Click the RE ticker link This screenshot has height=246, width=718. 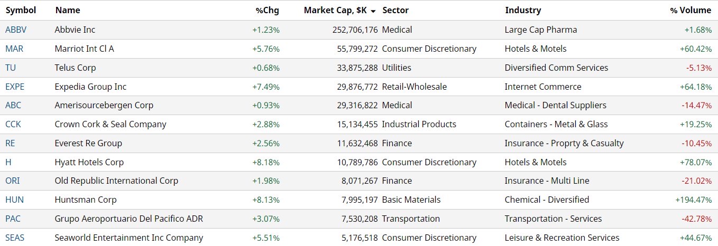coord(10,143)
